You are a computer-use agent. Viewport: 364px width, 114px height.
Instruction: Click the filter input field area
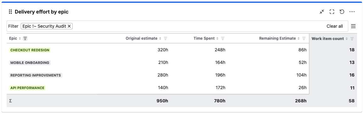pos(177,26)
